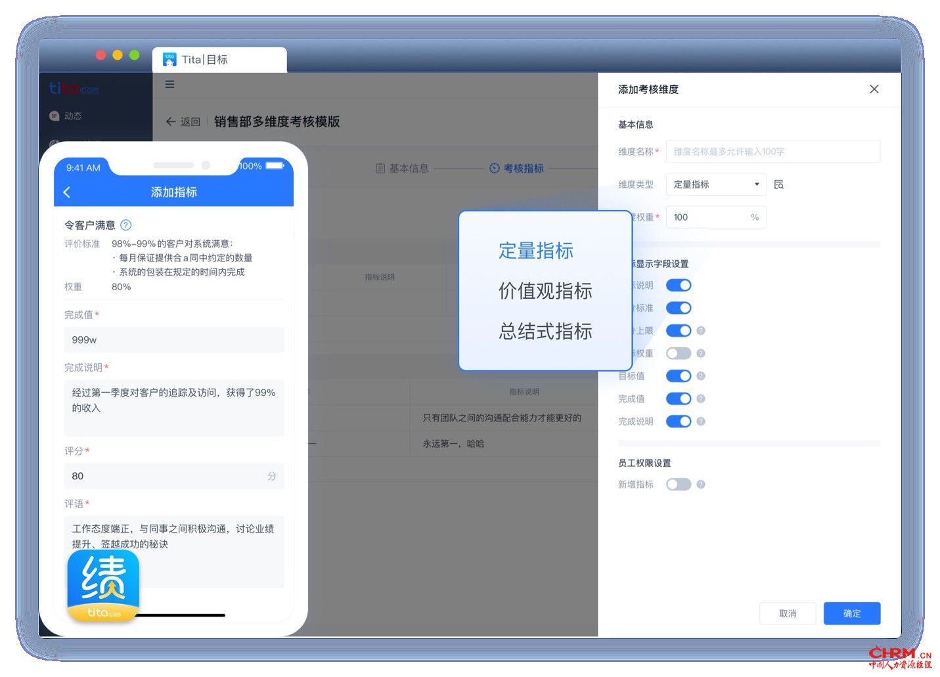The image size is (940, 677).
Task: Click the 销售部多维度考核模版 title
Action: pyautogui.click(x=277, y=121)
